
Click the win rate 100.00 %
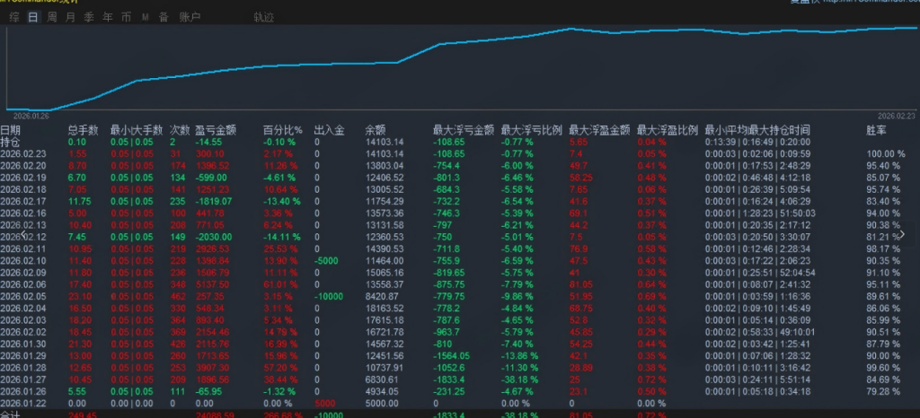tap(886, 154)
